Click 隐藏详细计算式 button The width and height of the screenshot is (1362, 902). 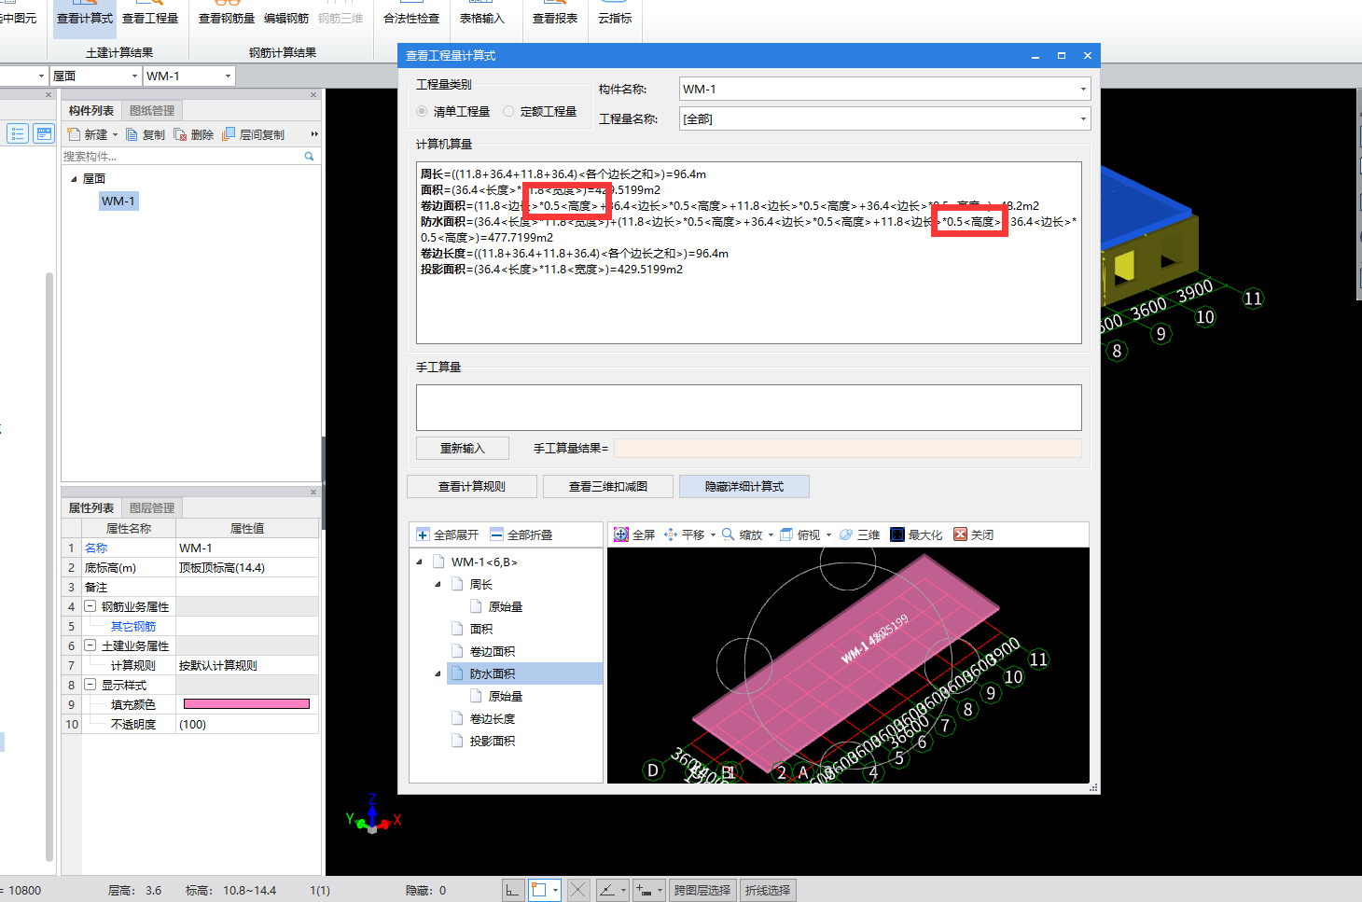click(x=744, y=487)
